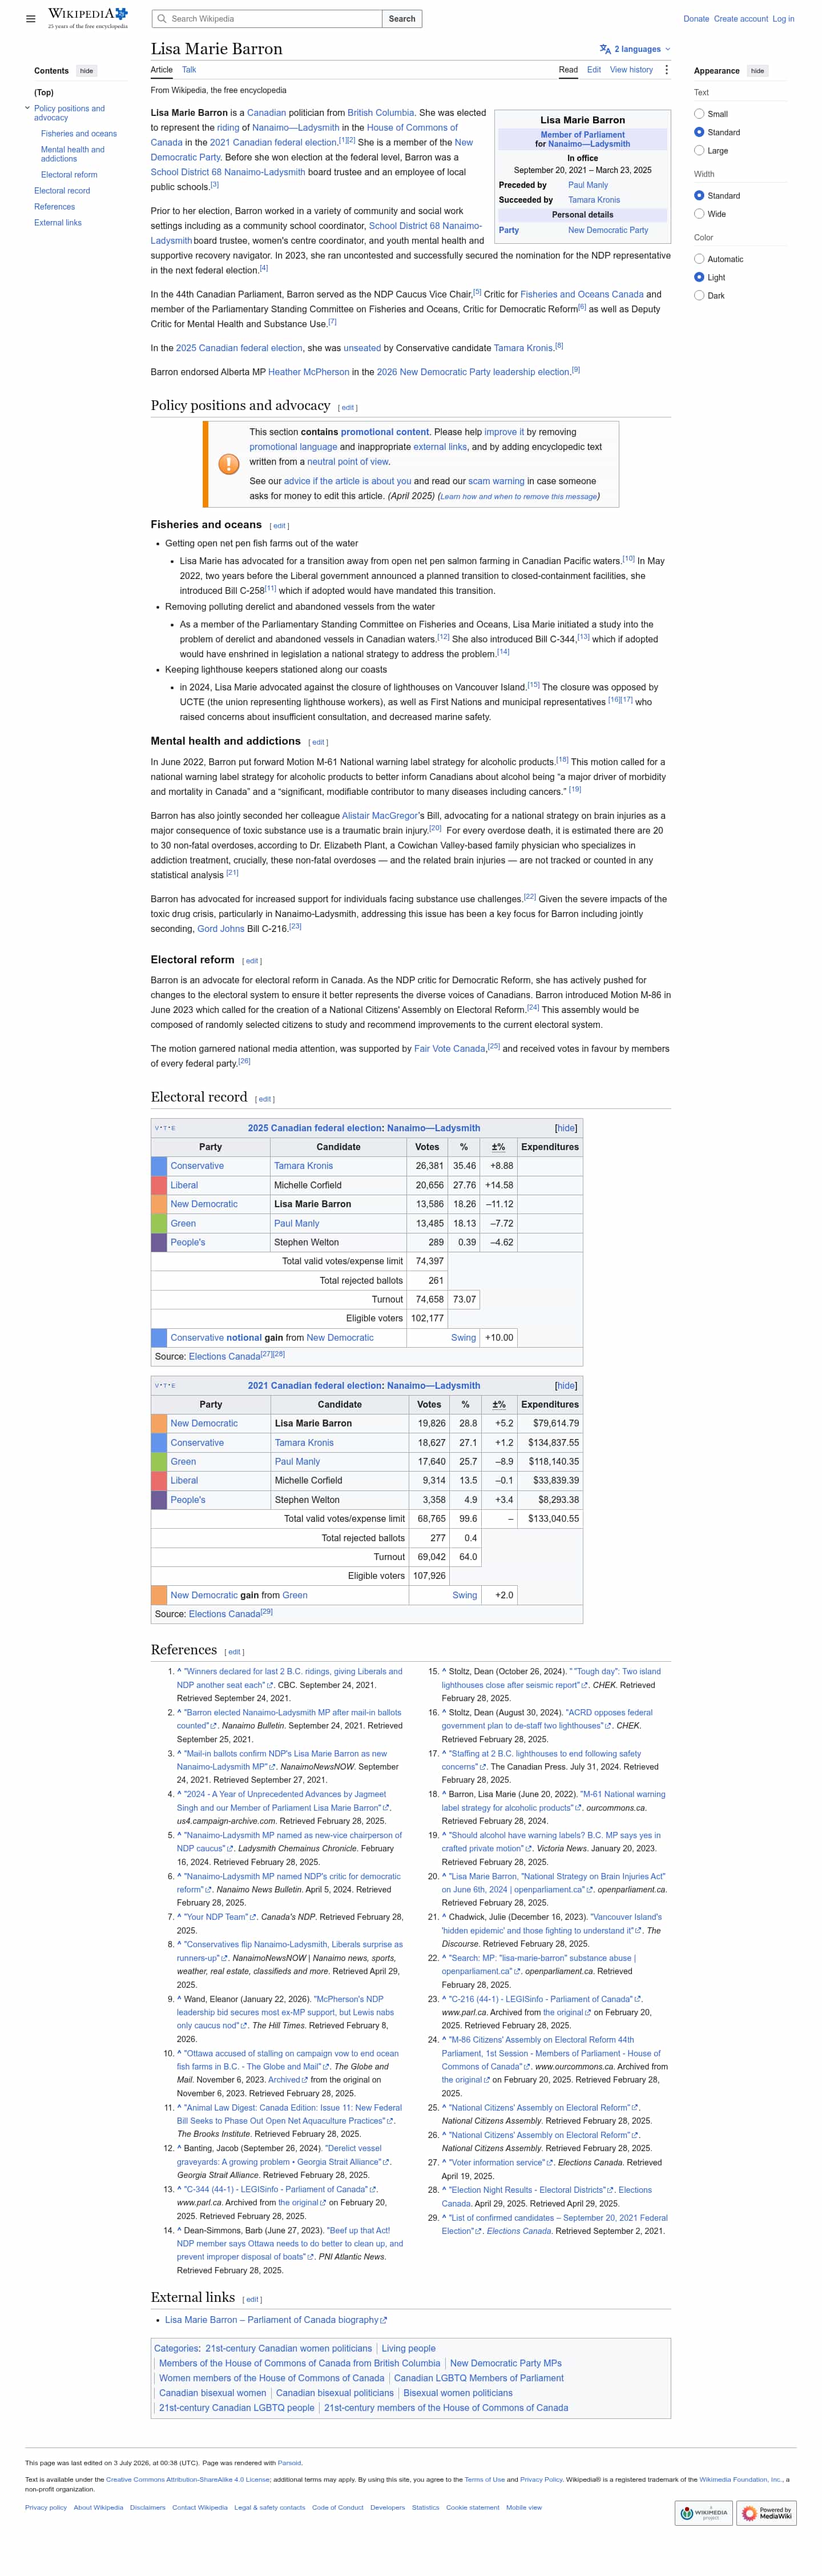Click the search magnifier icon
822x2576 pixels.
[x=162, y=19]
